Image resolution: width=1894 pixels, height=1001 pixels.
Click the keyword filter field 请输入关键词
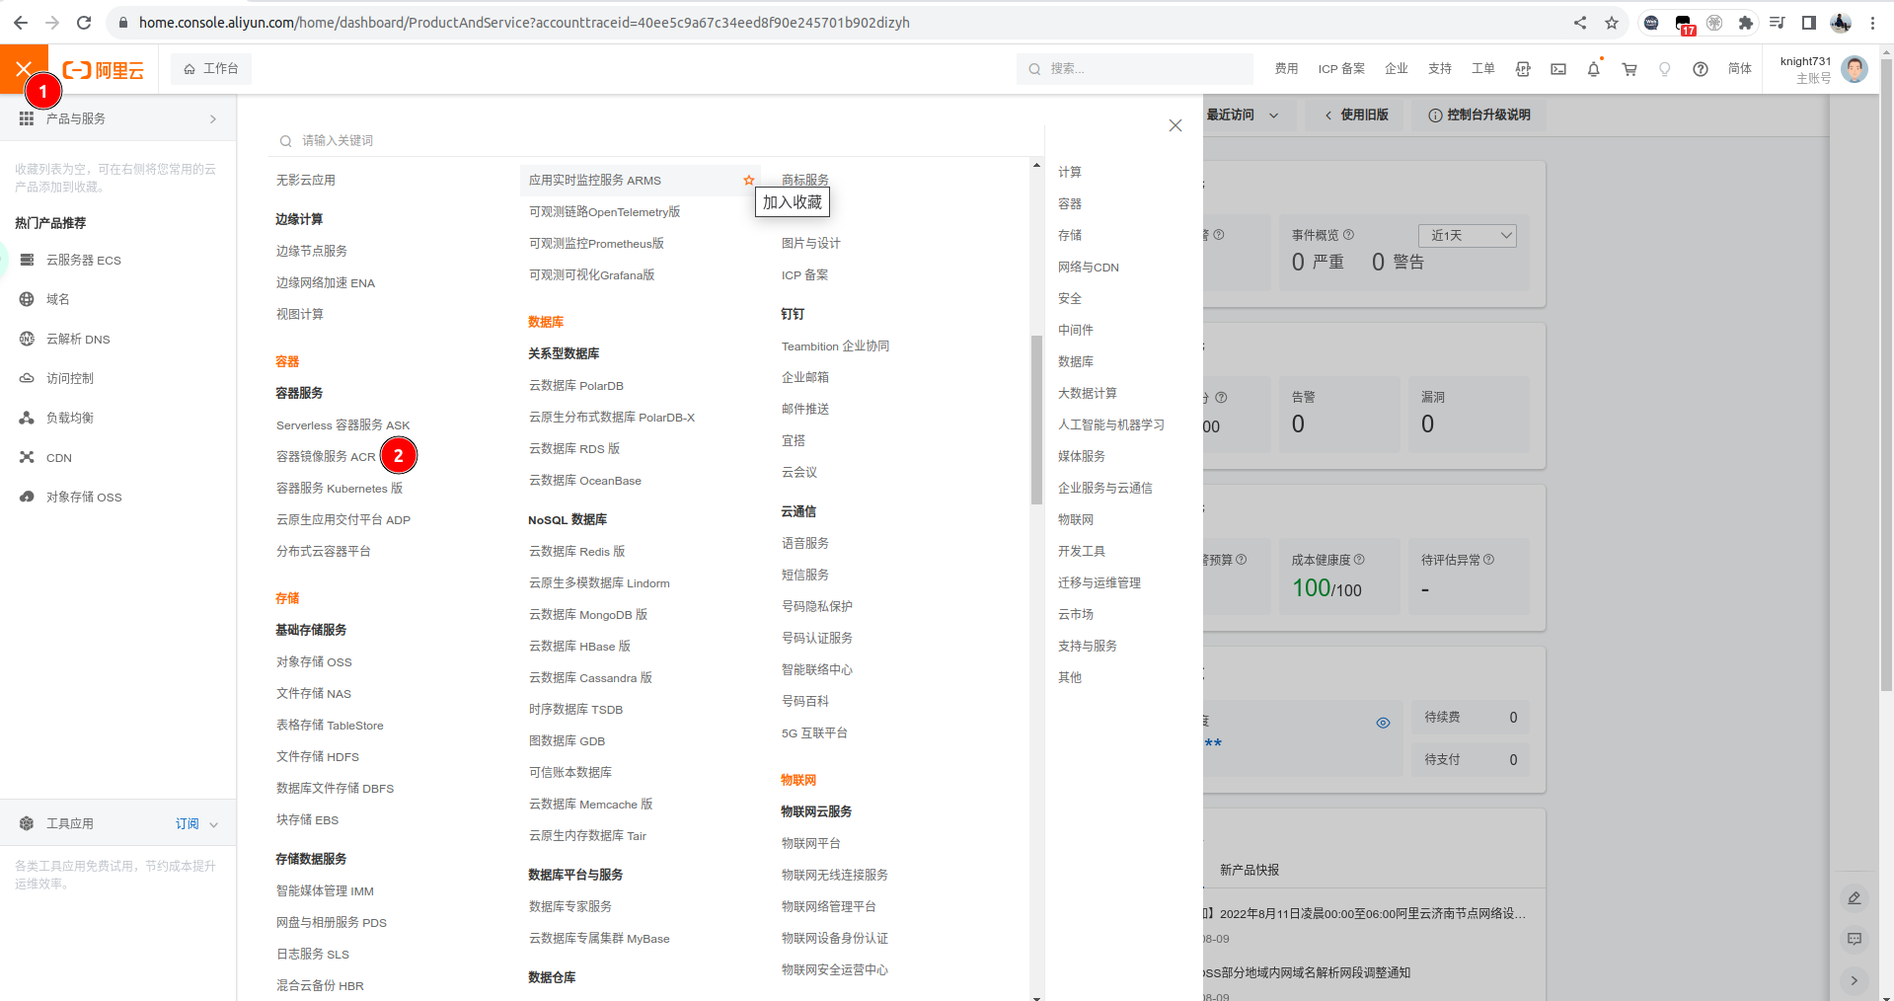[x=656, y=141]
